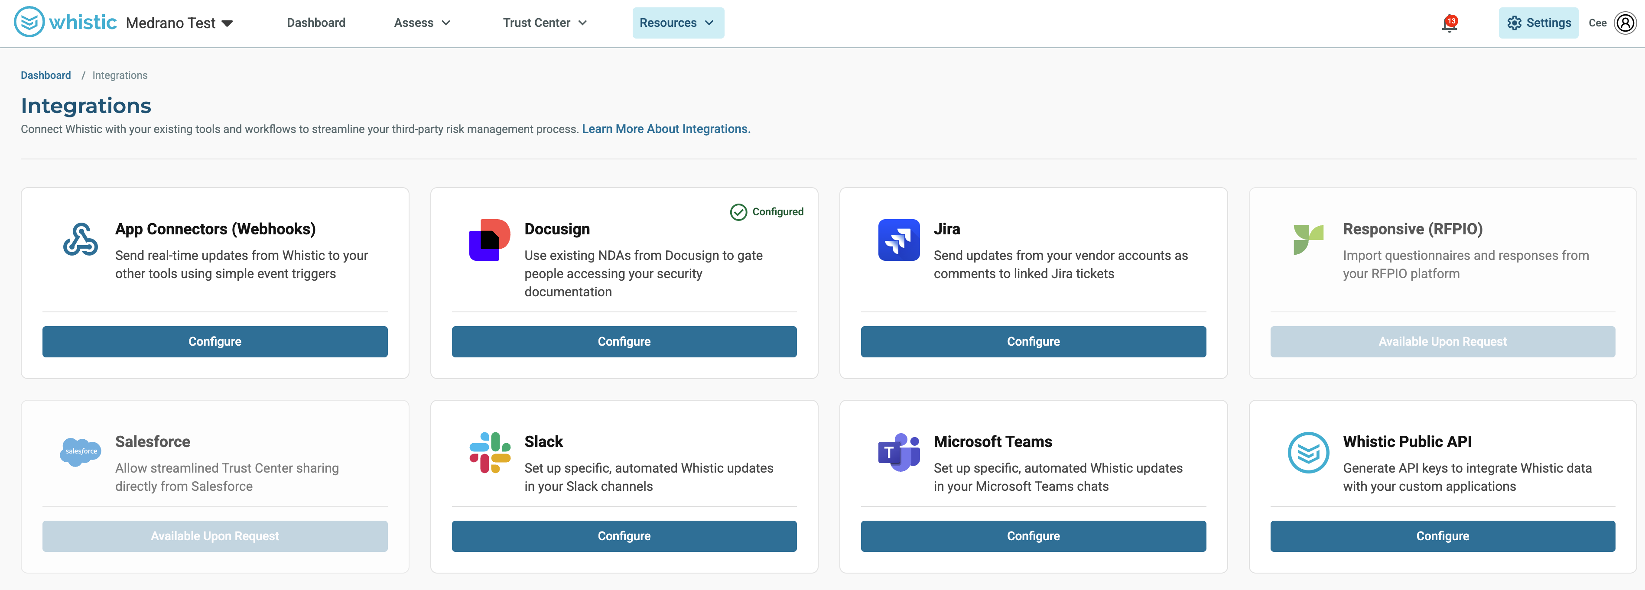This screenshot has width=1645, height=590.
Task: Click the Docusign card title
Action: point(557,229)
